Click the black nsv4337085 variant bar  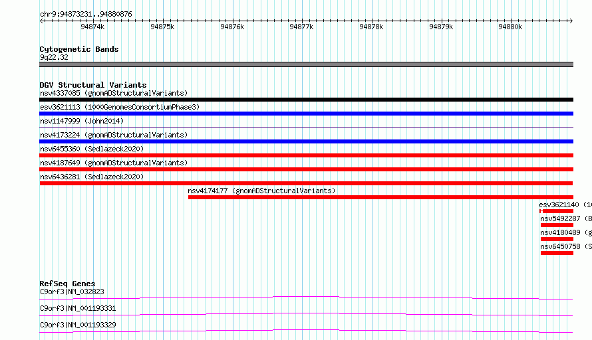(306, 100)
